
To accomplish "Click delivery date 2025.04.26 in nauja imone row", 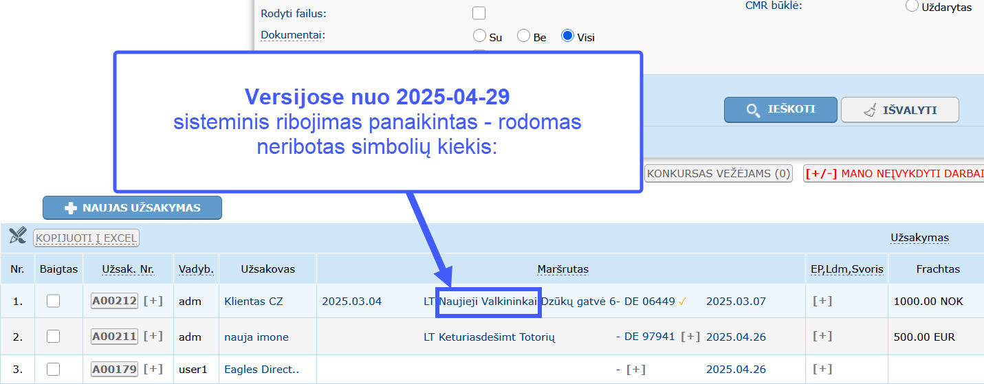I will [x=736, y=337].
